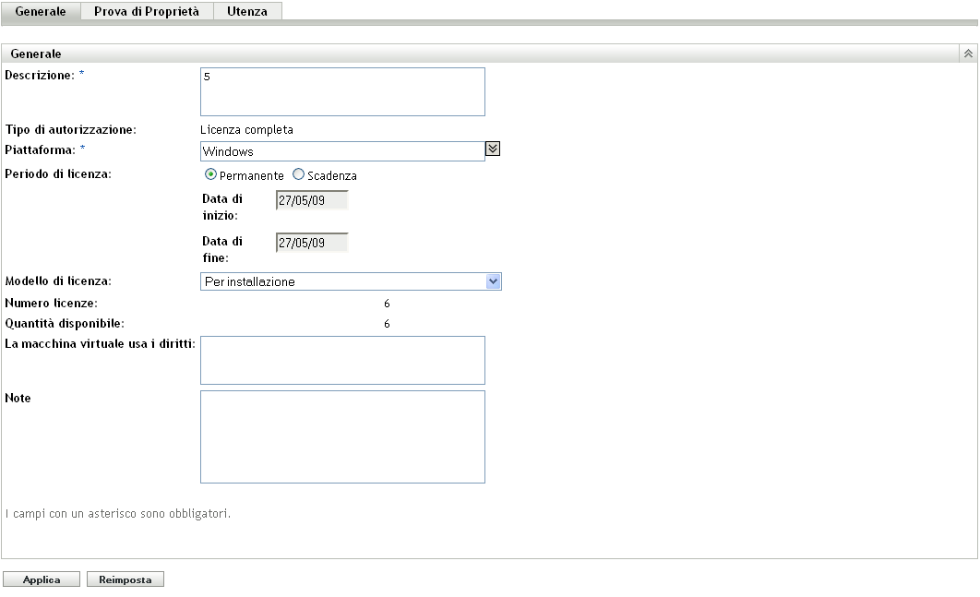
Task: Click the Numero licenze value 6
Action: (x=387, y=304)
